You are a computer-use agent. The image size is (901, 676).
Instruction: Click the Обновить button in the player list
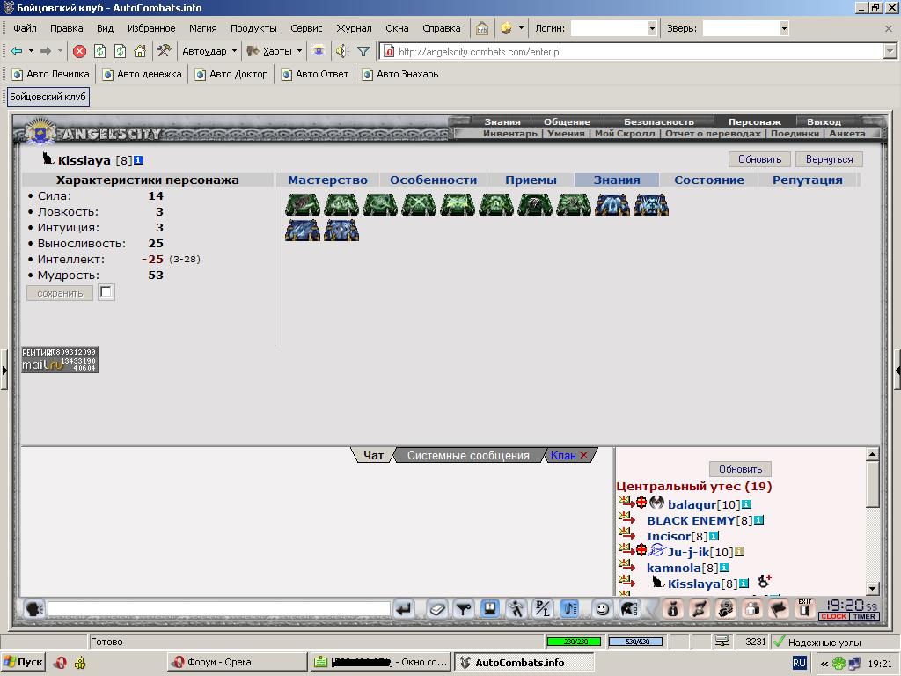pyautogui.click(x=740, y=469)
